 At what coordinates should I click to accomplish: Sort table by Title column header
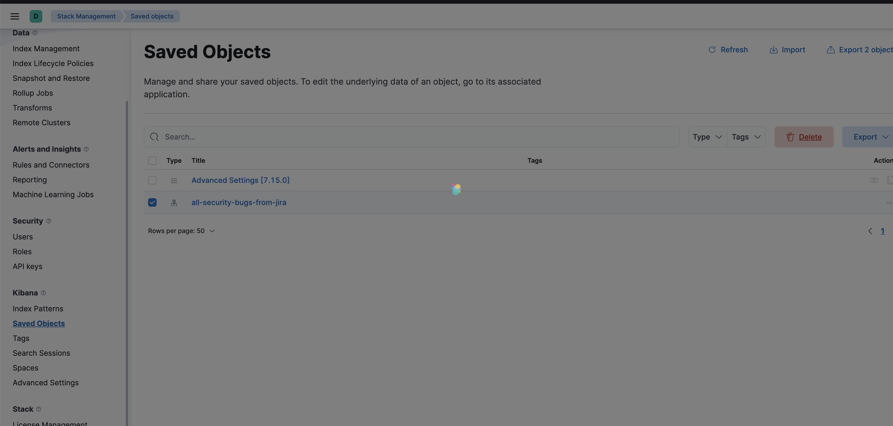[x=198, y=161]
